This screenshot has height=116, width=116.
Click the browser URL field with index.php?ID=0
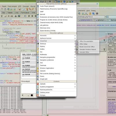click(x=91, y=17)
